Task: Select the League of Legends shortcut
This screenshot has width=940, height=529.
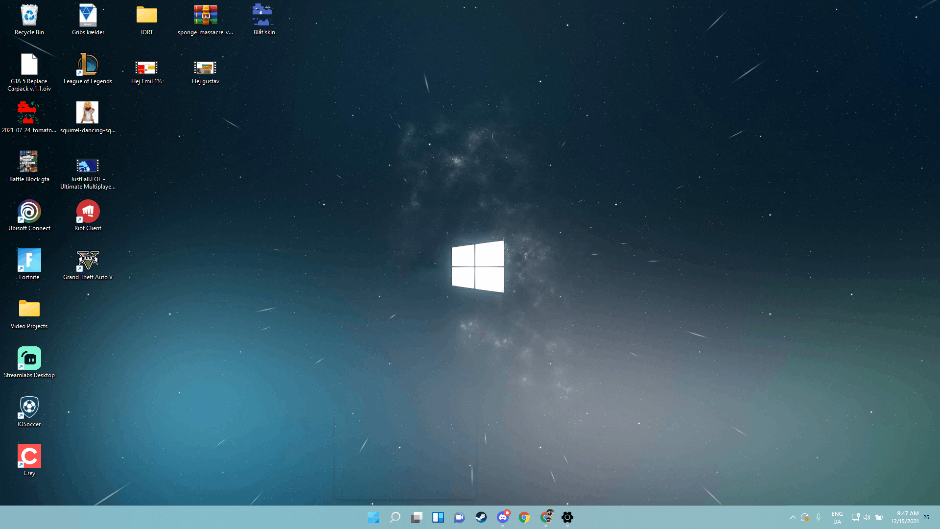Action: click(x=88, y=69)
